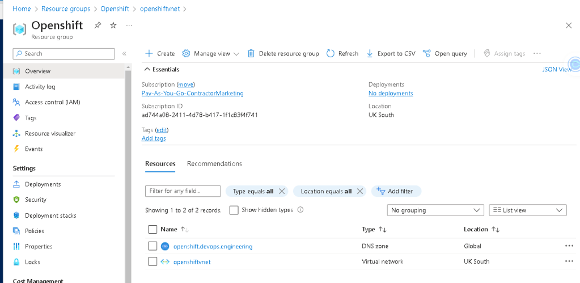This screenshot has height=283, width=580.
Task: Go to Home breadcrumb
Action: (22, 9)
